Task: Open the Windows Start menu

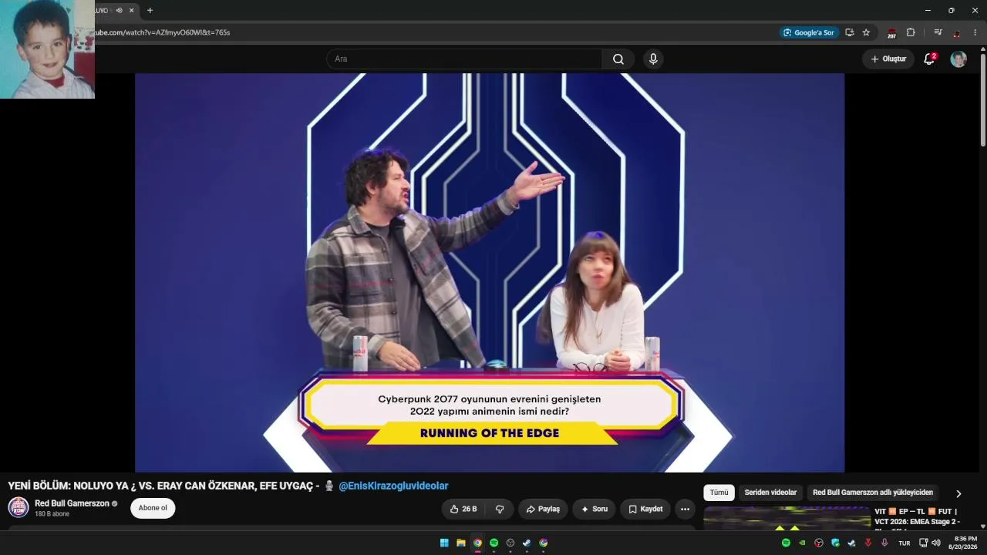Action: coord(444,543)
